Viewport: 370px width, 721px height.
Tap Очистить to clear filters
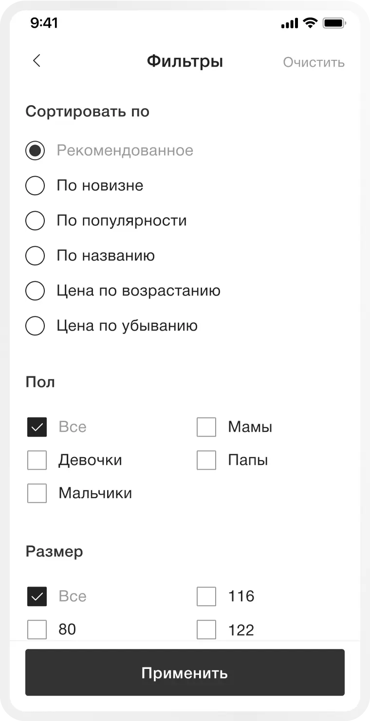(314, 62)
